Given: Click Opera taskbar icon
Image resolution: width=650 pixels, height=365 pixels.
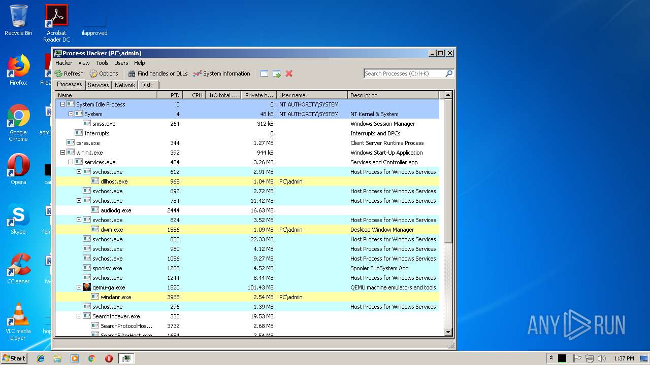Looking at the screenshot, I should click(109, 358).
